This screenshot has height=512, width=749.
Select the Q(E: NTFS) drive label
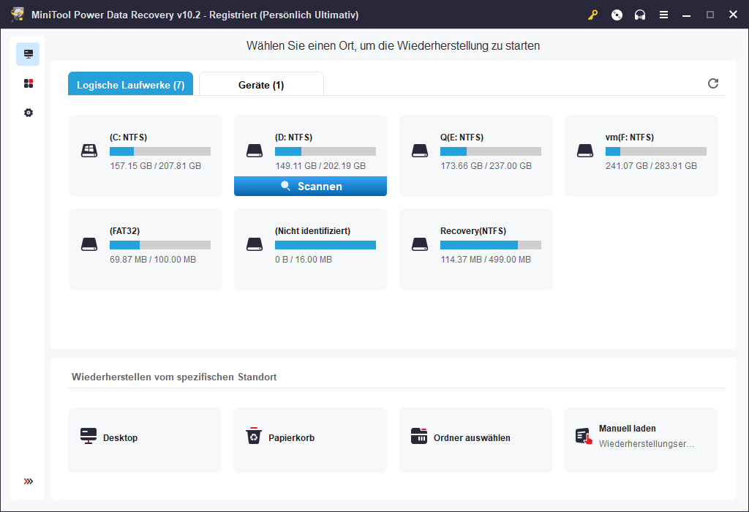462,138
